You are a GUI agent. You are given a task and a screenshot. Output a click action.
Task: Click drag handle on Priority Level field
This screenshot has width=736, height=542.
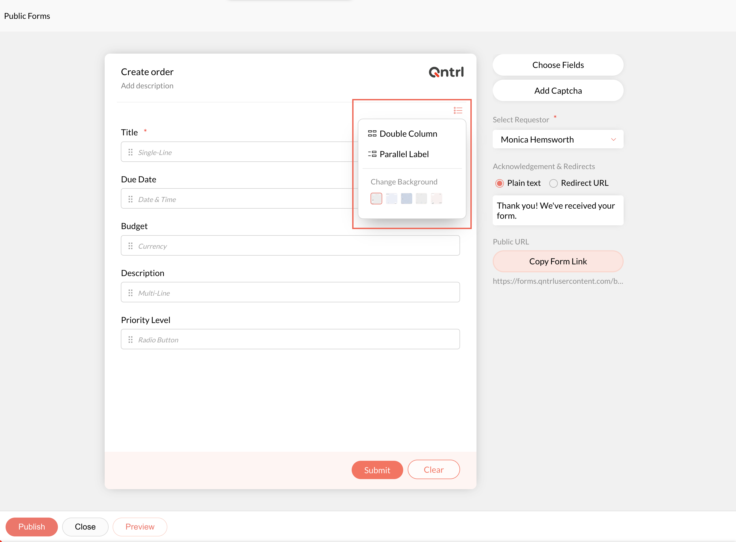130,339
